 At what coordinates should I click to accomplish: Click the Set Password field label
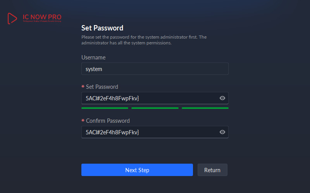click(x=102, y=87)
